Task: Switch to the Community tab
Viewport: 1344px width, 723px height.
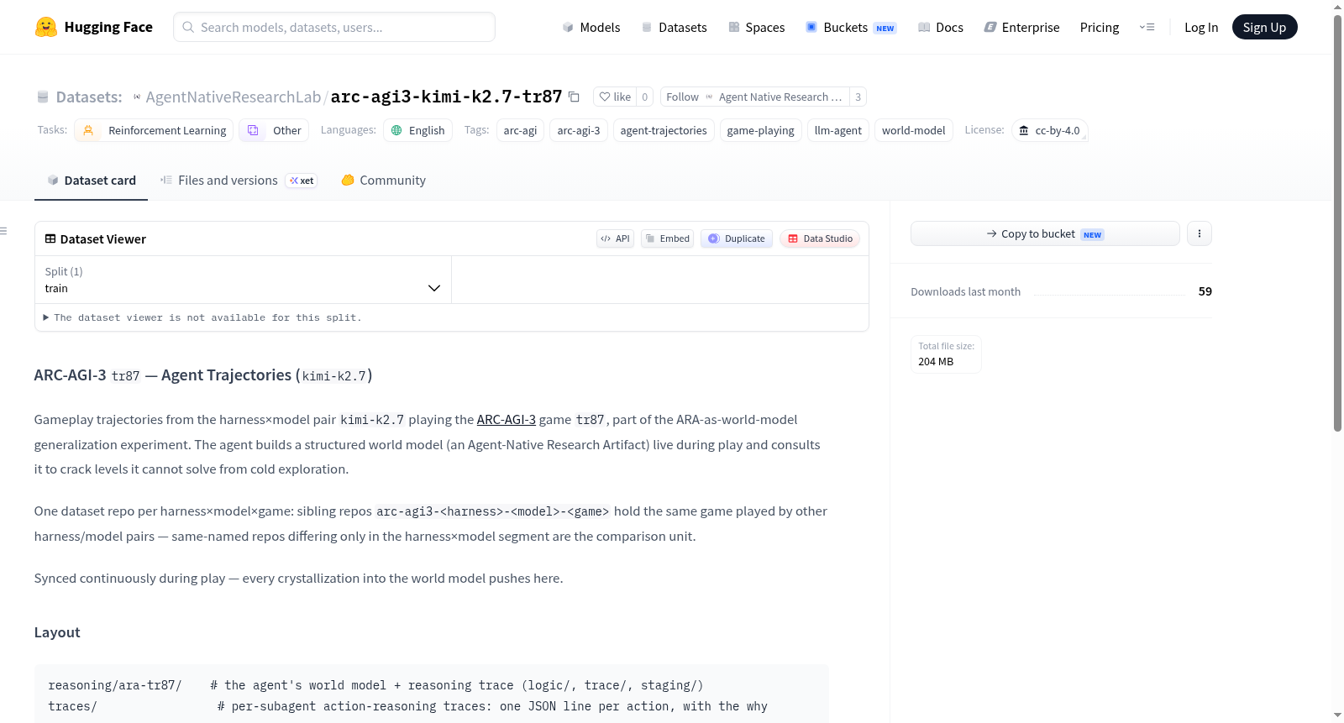Action: (x=383, y=180)
